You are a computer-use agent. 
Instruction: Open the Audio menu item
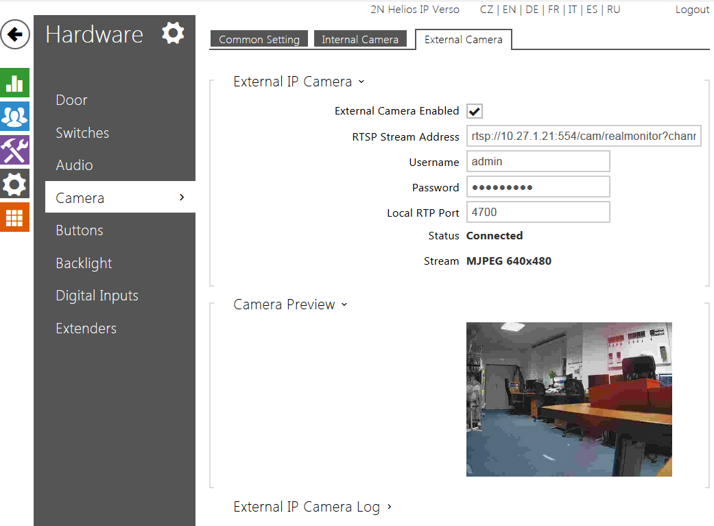pos(74,165)
